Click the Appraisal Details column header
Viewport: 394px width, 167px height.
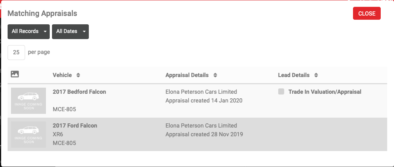point(187,75)
